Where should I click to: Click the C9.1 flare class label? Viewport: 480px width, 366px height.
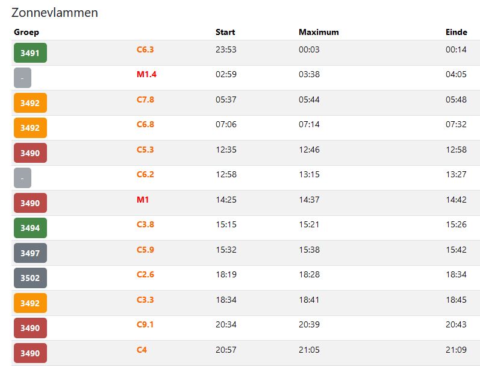click(145, 324)
